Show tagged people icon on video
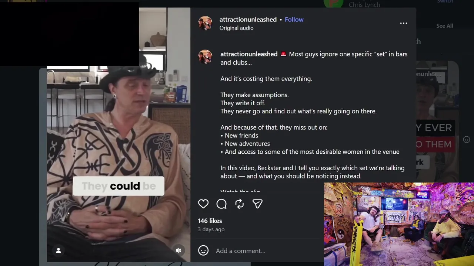474x266 pixels. point(58,250)
